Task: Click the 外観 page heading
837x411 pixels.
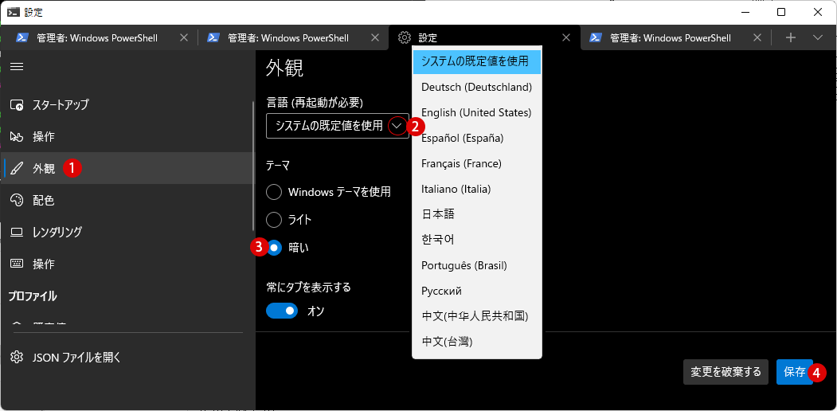Action: tap(284, 68)
